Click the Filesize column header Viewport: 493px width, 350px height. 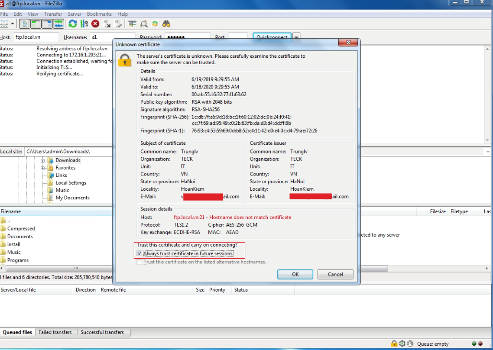[432, 211]
